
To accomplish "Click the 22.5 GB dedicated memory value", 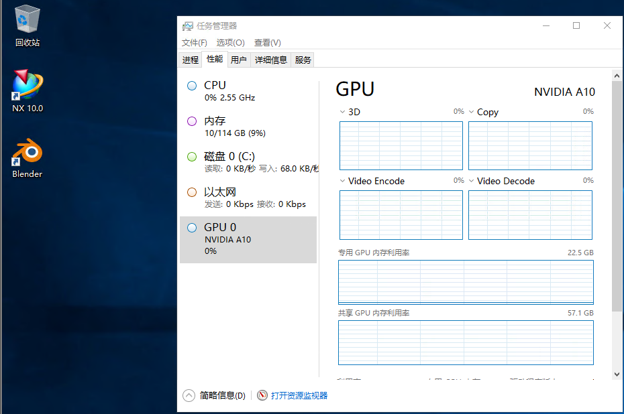I will coord(580,253).
